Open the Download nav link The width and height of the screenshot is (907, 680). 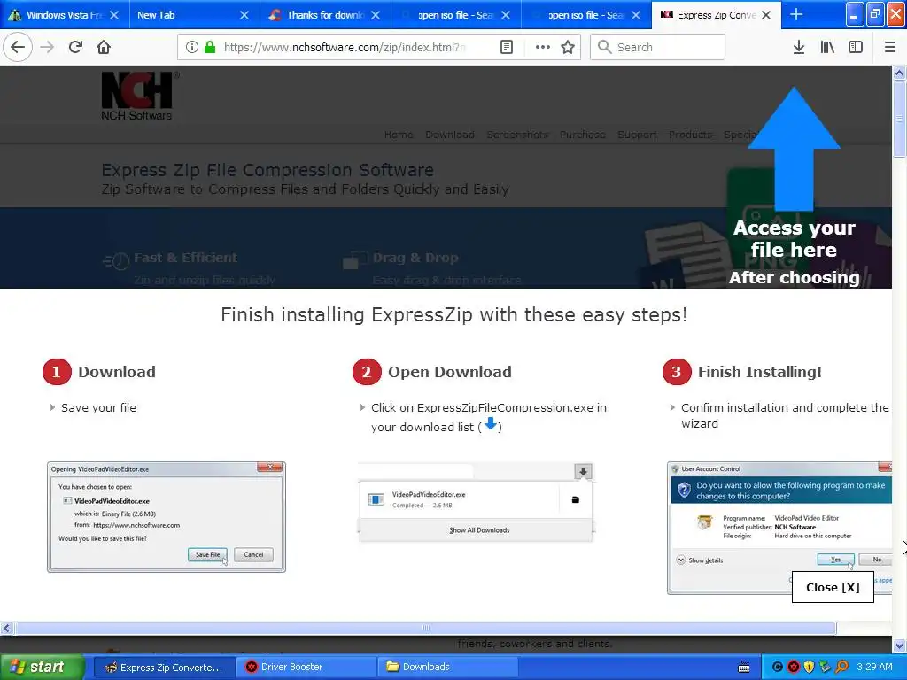tap(449, 135)
